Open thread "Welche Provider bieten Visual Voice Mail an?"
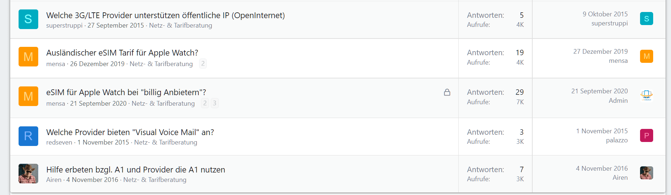 coord(130,132)
